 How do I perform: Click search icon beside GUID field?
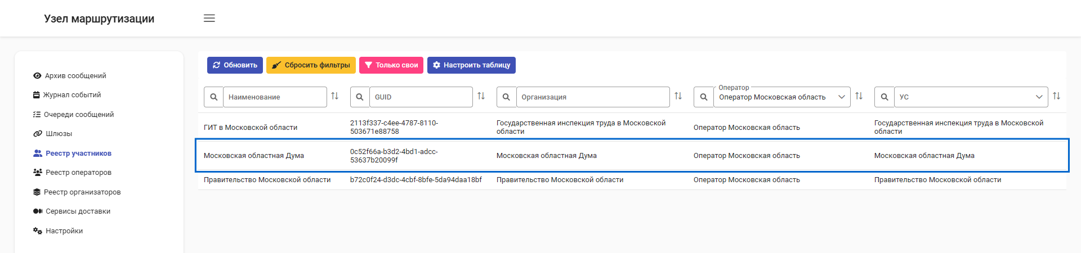click(360, 97)
